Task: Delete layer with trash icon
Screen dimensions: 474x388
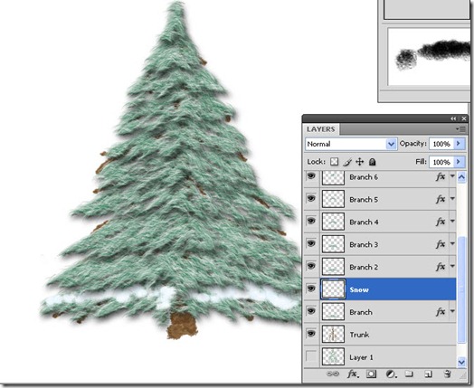Action: (448, 374)
